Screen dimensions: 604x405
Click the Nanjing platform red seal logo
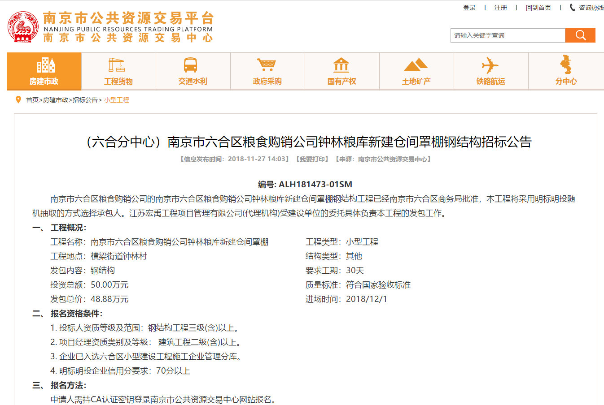[x=23, y=27]
